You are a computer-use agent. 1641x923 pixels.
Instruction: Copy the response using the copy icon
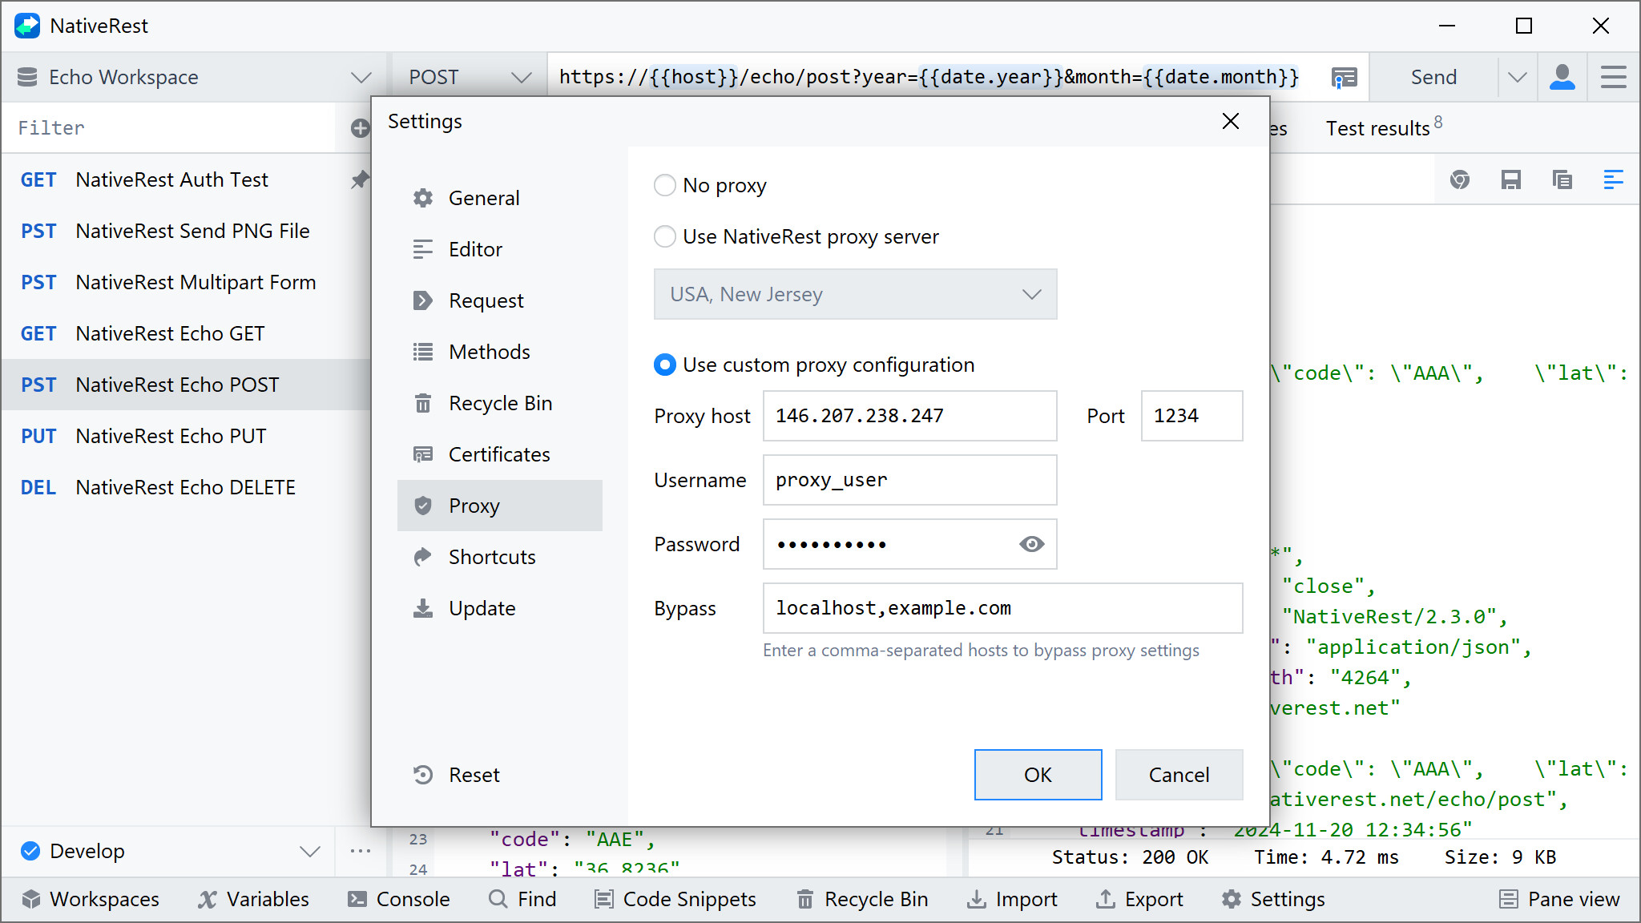tap(1562, 179)
